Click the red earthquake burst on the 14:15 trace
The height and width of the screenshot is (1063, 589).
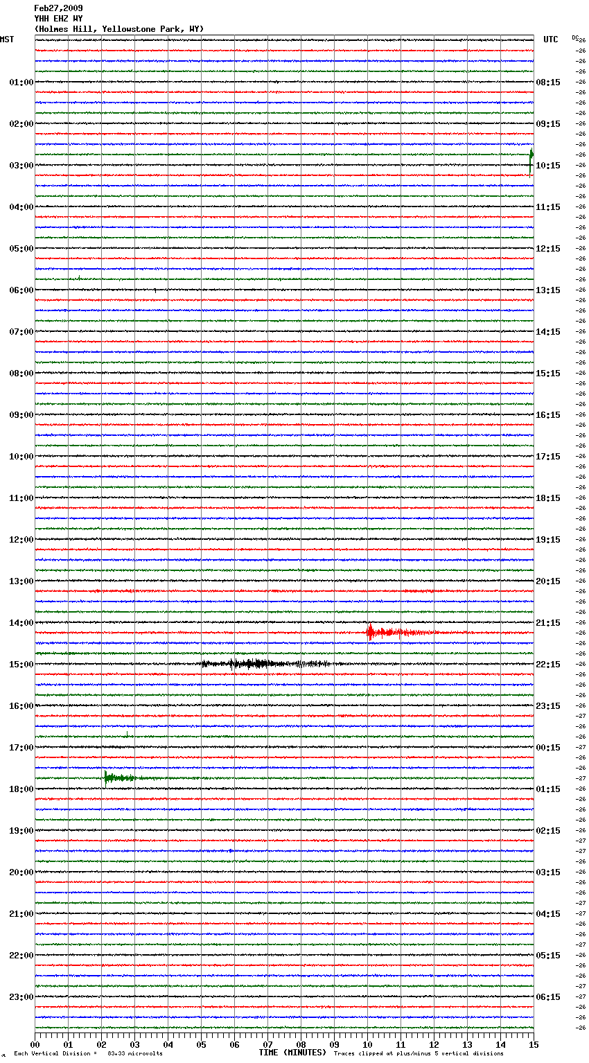(x=402, y=632)
